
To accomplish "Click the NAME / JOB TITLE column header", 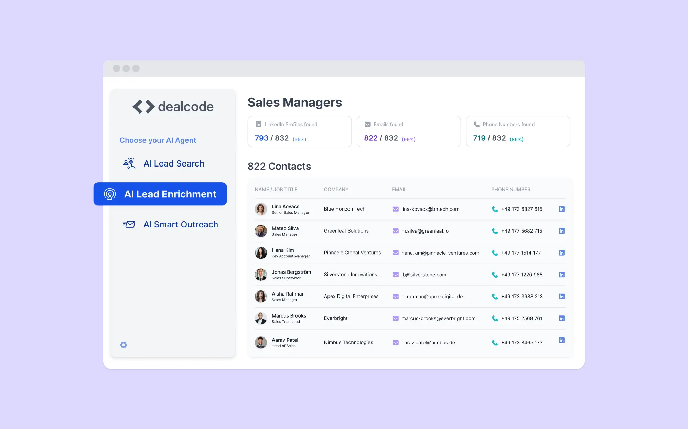I will pyautogui.click(x=276, y=189).
